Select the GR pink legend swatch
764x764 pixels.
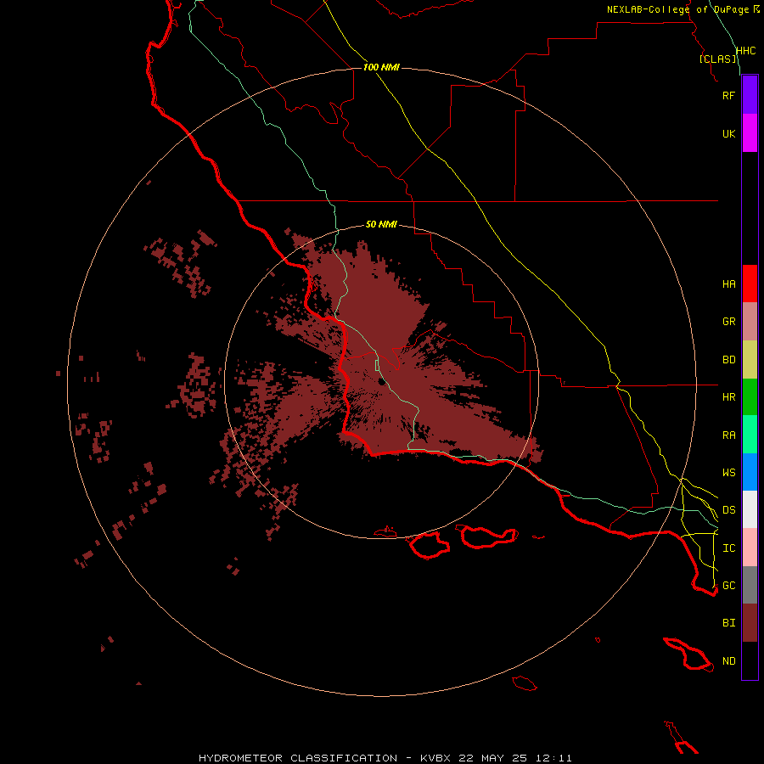coord(750,322)
